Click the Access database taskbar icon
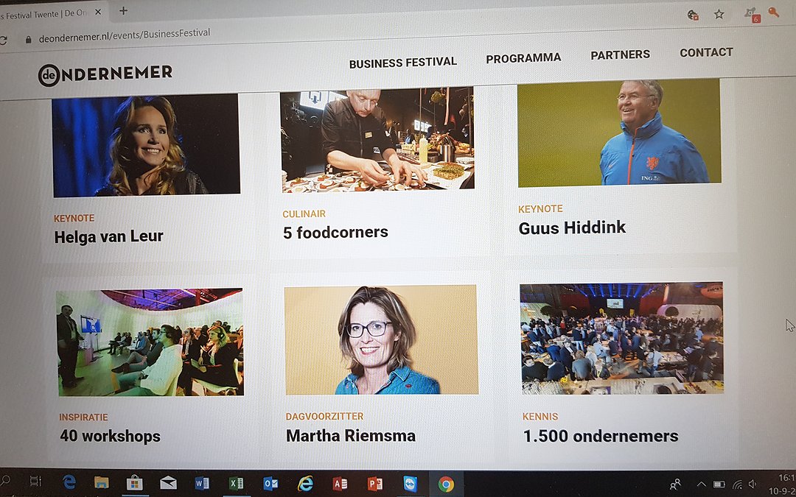The width and height of the screenshot is (796, 497). (x=340, y=484)
